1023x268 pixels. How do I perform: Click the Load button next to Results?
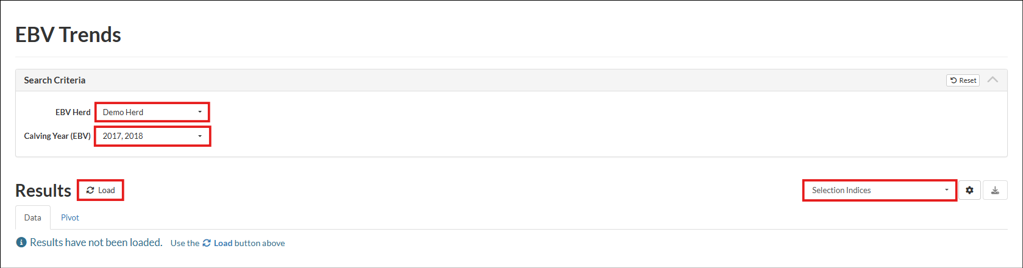101,190
